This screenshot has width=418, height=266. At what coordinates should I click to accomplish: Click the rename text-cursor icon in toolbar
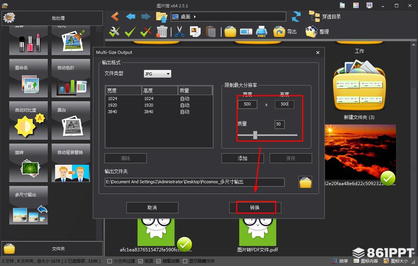pos(246,32)
